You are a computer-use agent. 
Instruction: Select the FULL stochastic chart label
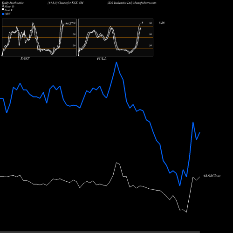point(102,59)
